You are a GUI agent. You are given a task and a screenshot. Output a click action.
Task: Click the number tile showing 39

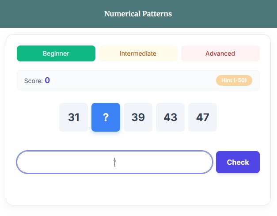pyautogui.click(x=138, y=117)
